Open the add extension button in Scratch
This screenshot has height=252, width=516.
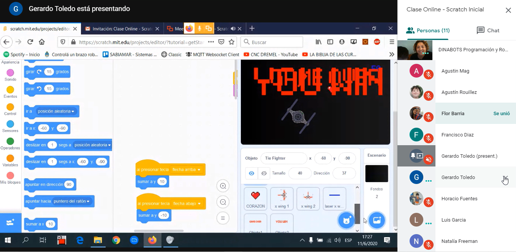[x=10, y=223]
